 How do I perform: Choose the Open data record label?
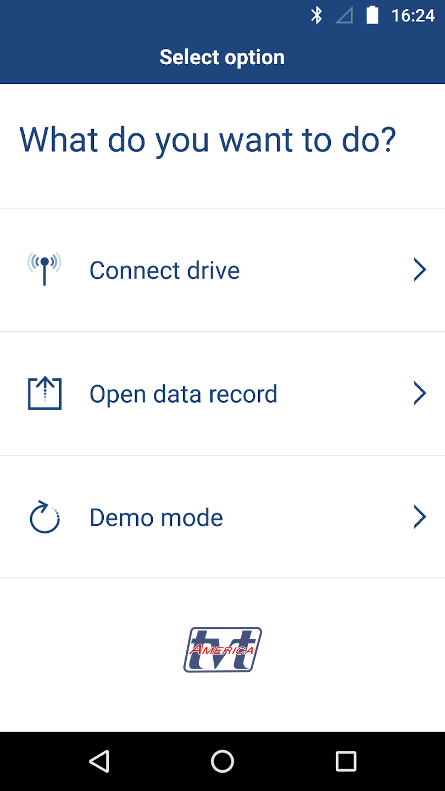(183, 394)
